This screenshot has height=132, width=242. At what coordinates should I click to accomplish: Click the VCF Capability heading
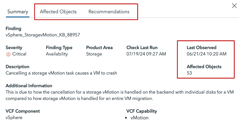point(142,111)
